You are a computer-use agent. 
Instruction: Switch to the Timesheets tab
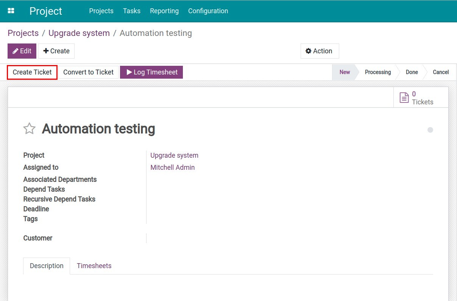tap(94, 265)
